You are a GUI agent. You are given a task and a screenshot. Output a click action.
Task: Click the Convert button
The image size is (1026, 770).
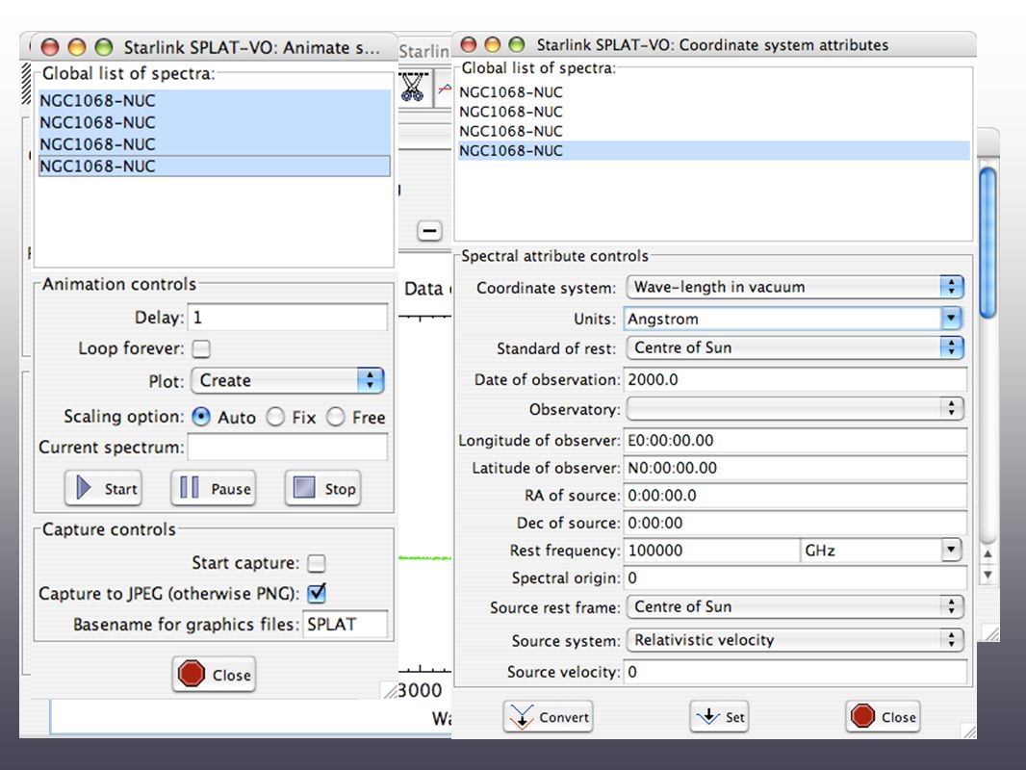tap(549, 717)
